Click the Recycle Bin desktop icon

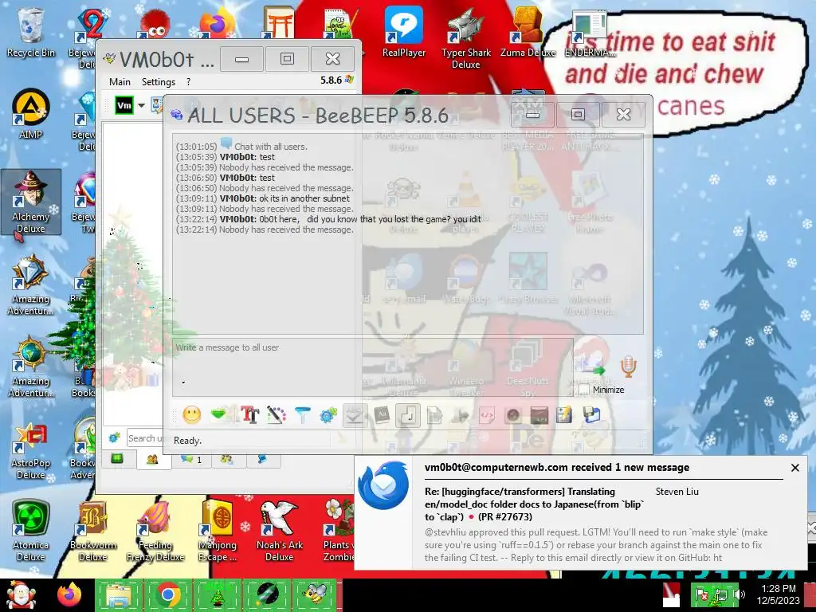pos(31,33)
